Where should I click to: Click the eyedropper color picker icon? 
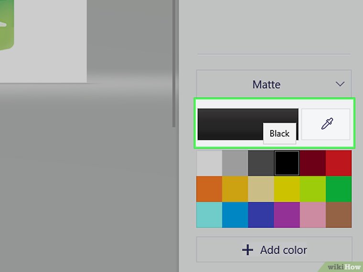[326, 124]
